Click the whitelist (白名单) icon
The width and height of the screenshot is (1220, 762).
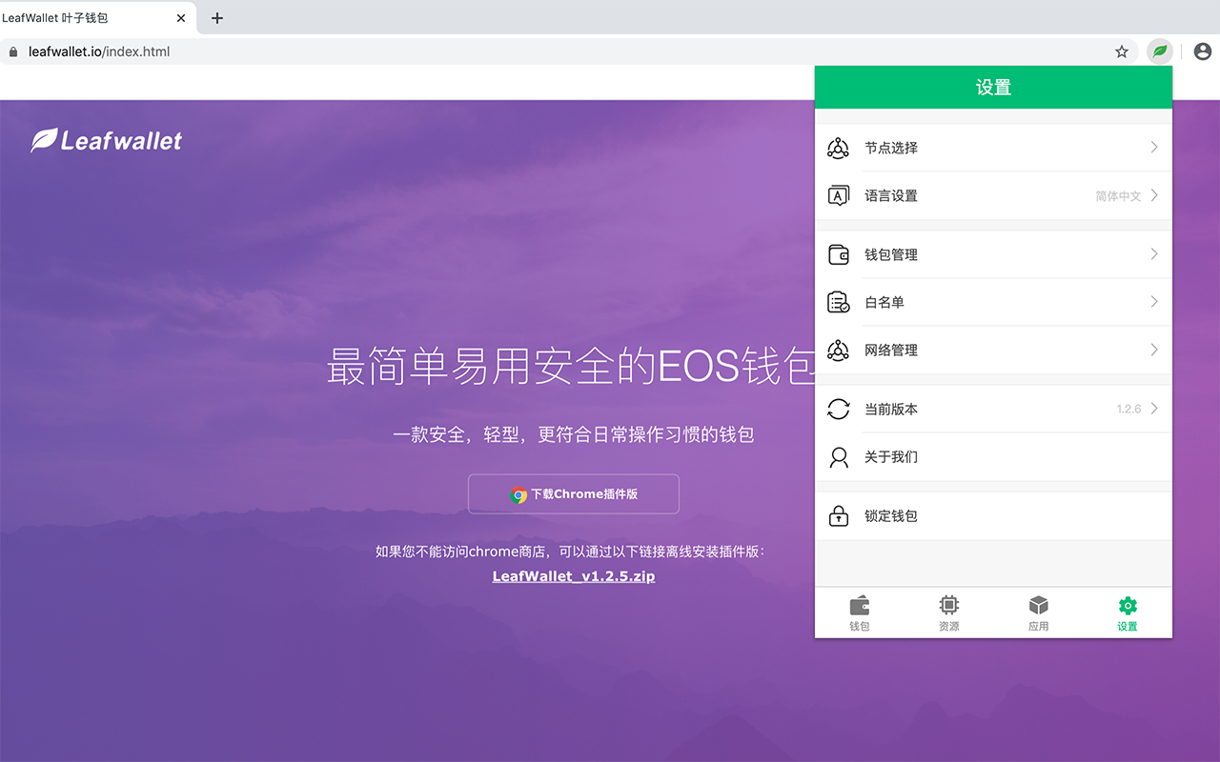pyautogui.click(x=838, y=302)
